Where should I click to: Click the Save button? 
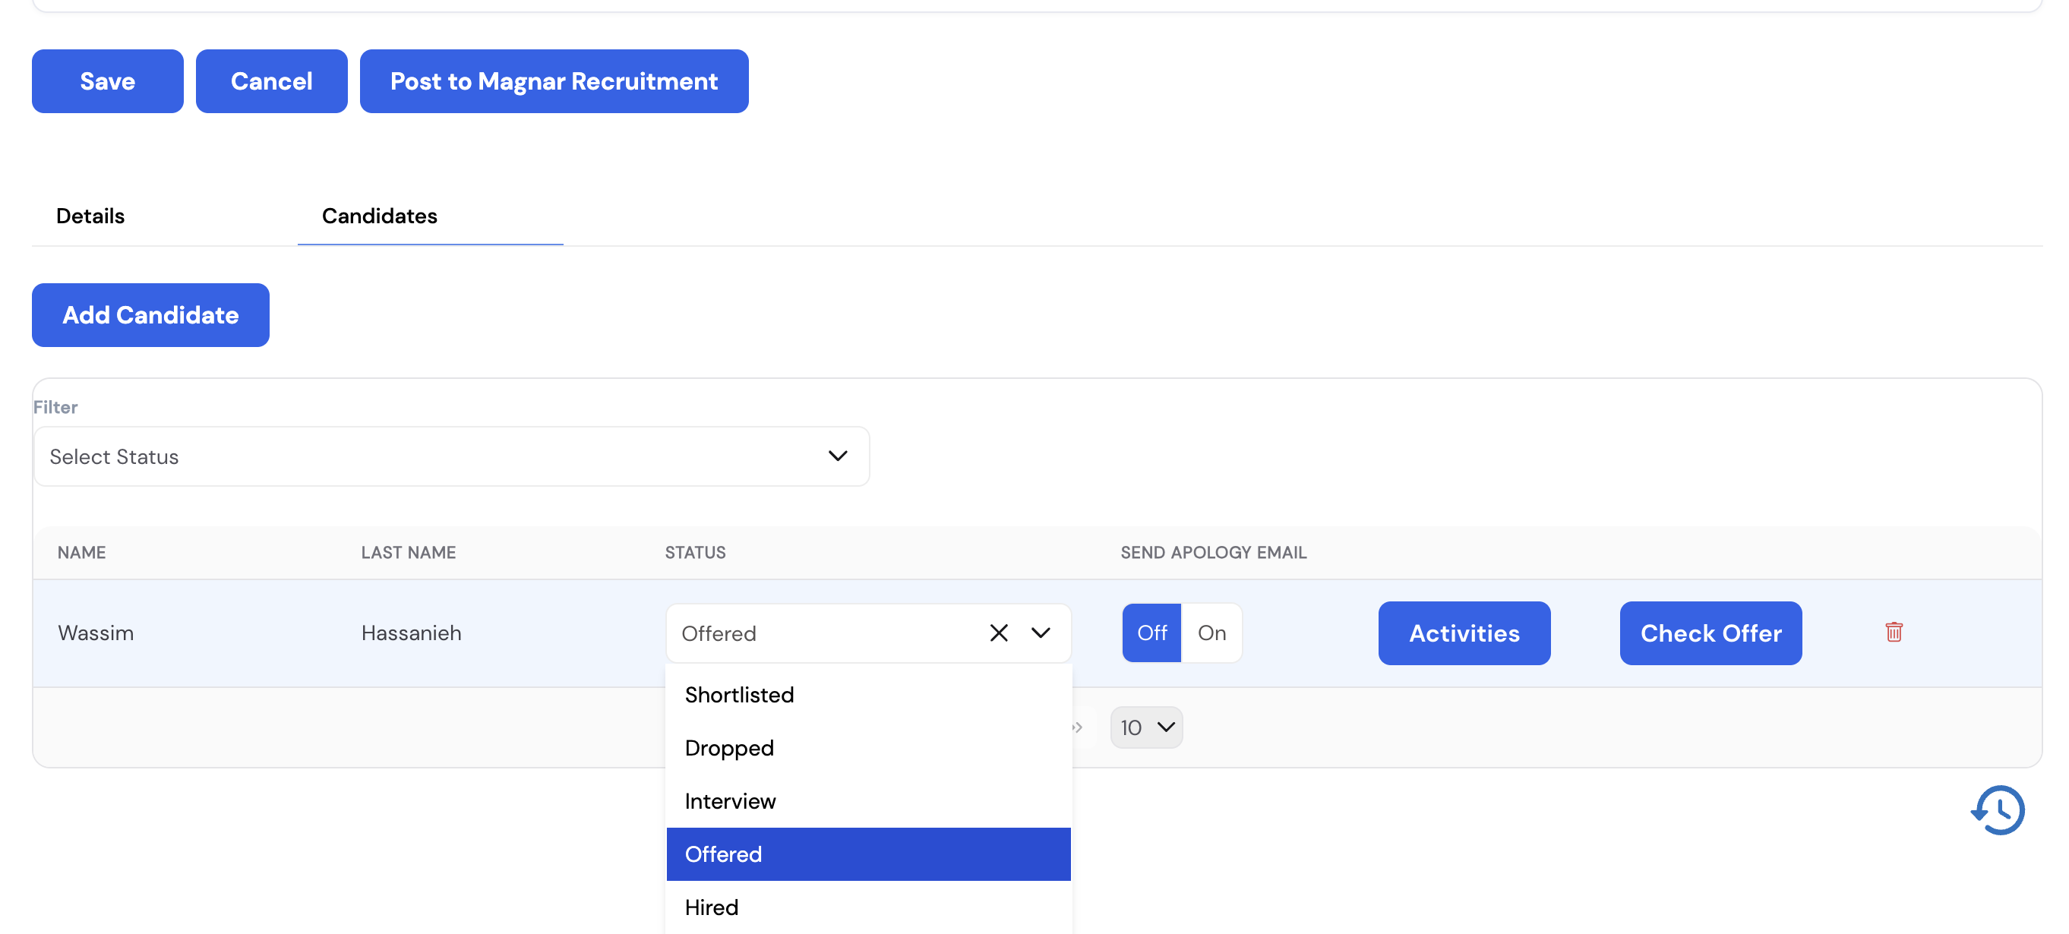click(108, 81)
